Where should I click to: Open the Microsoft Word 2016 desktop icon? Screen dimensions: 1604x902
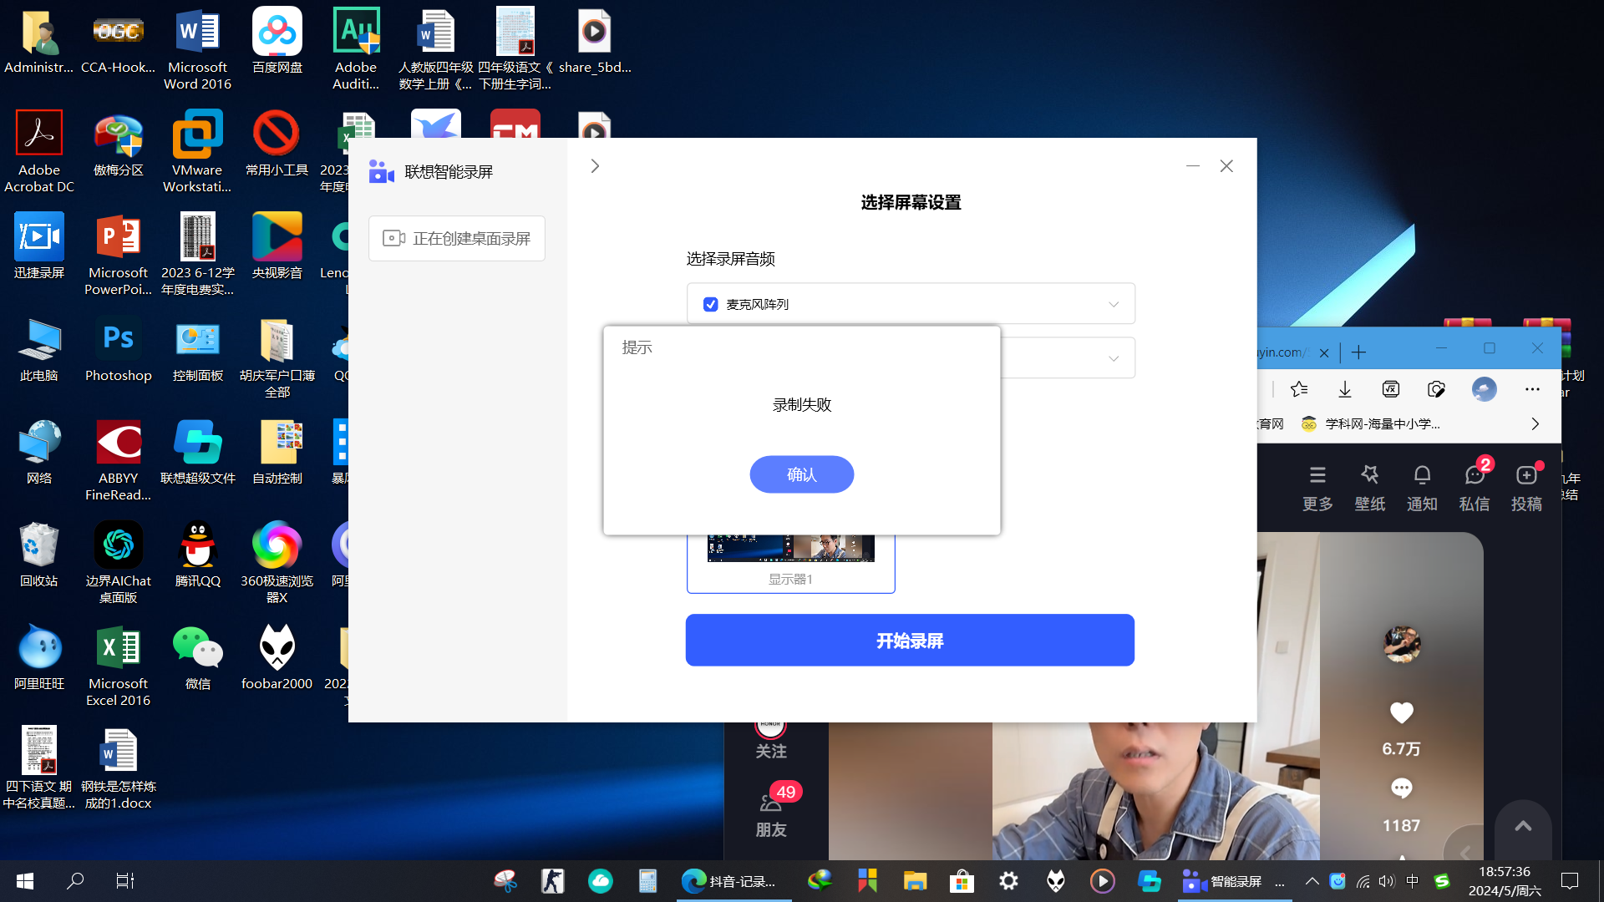click(x=198, y=49)
